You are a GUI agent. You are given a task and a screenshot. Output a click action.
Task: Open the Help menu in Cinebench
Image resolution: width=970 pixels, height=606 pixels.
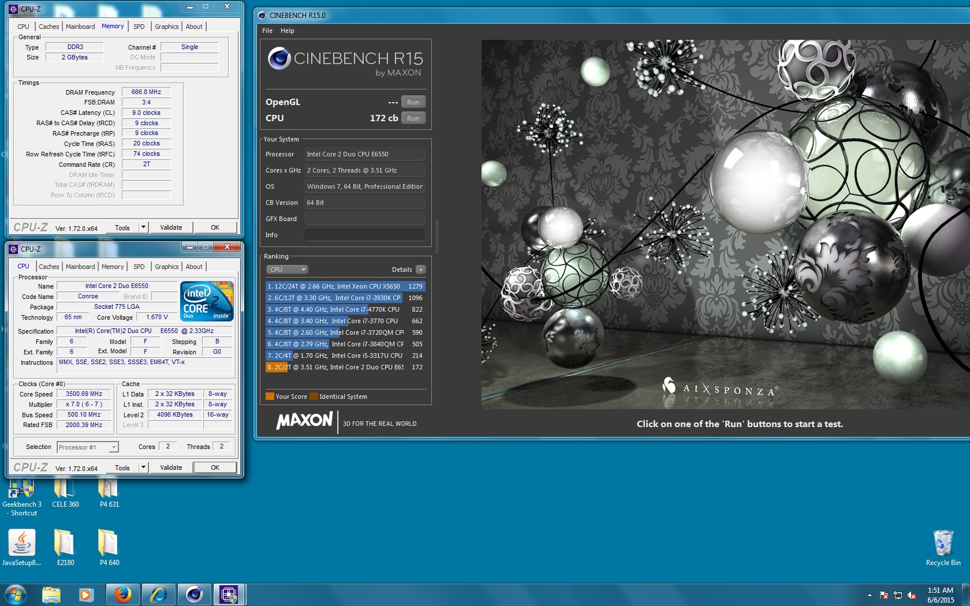pyautogui.click(x=288, y=31)
